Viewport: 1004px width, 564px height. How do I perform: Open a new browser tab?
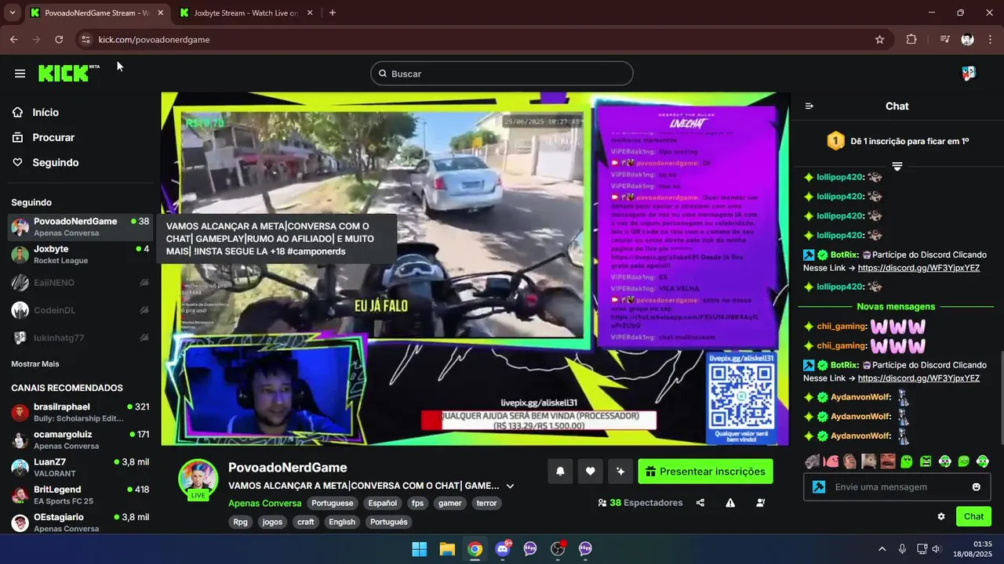(x=333, y=13)
